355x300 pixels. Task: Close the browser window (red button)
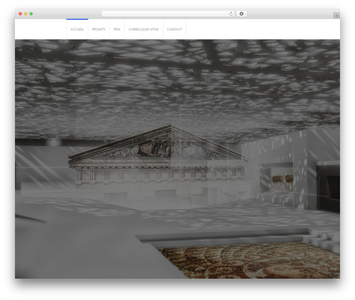click(x=21, y=13)
